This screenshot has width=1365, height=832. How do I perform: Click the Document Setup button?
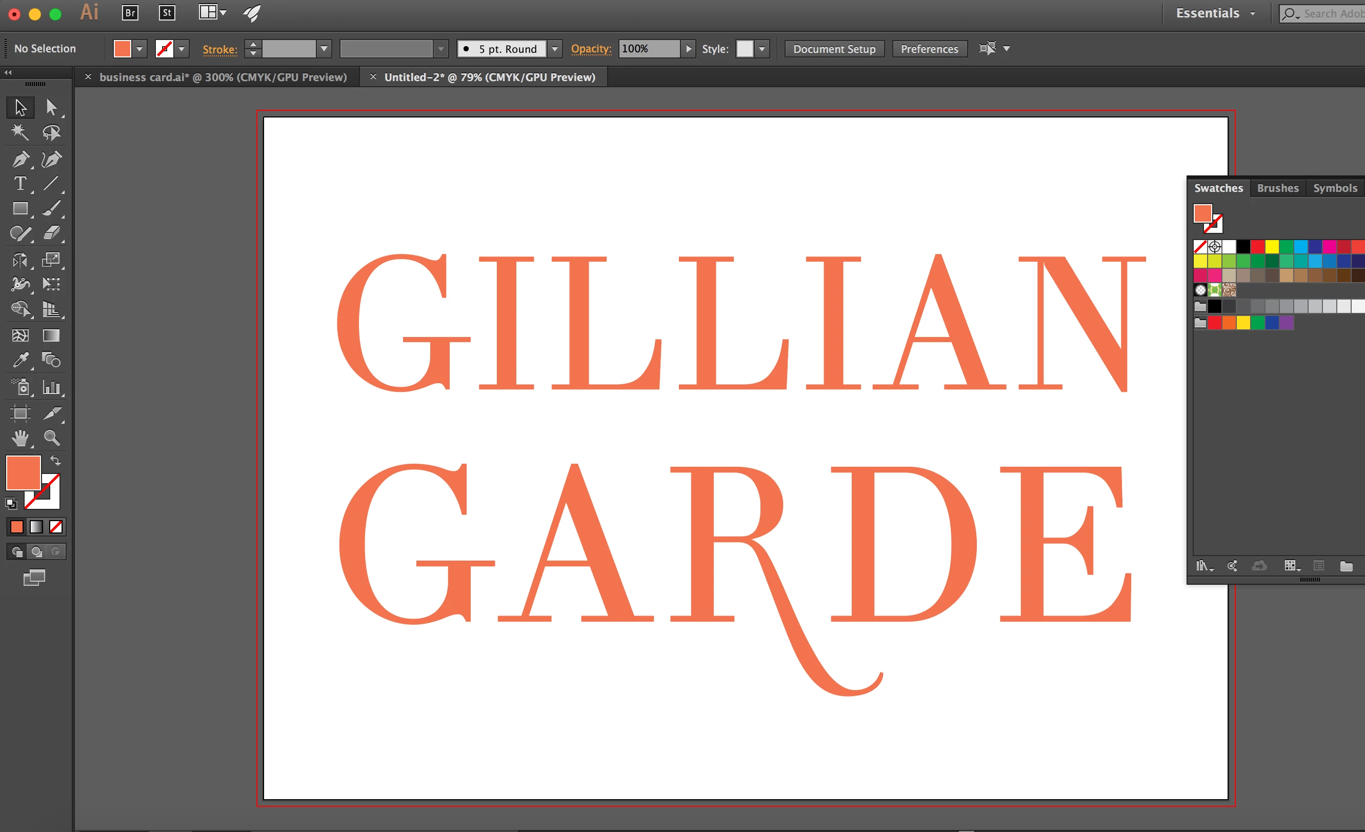[834, 49]
